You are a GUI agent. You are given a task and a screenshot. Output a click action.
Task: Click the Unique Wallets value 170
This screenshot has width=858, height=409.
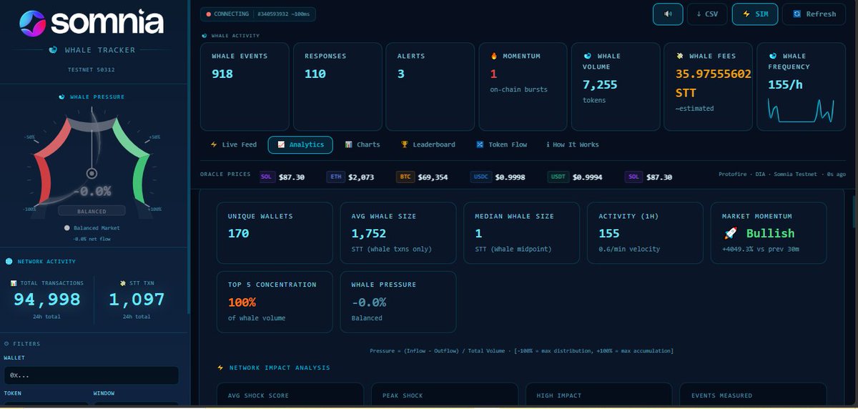tap(238, 233)
